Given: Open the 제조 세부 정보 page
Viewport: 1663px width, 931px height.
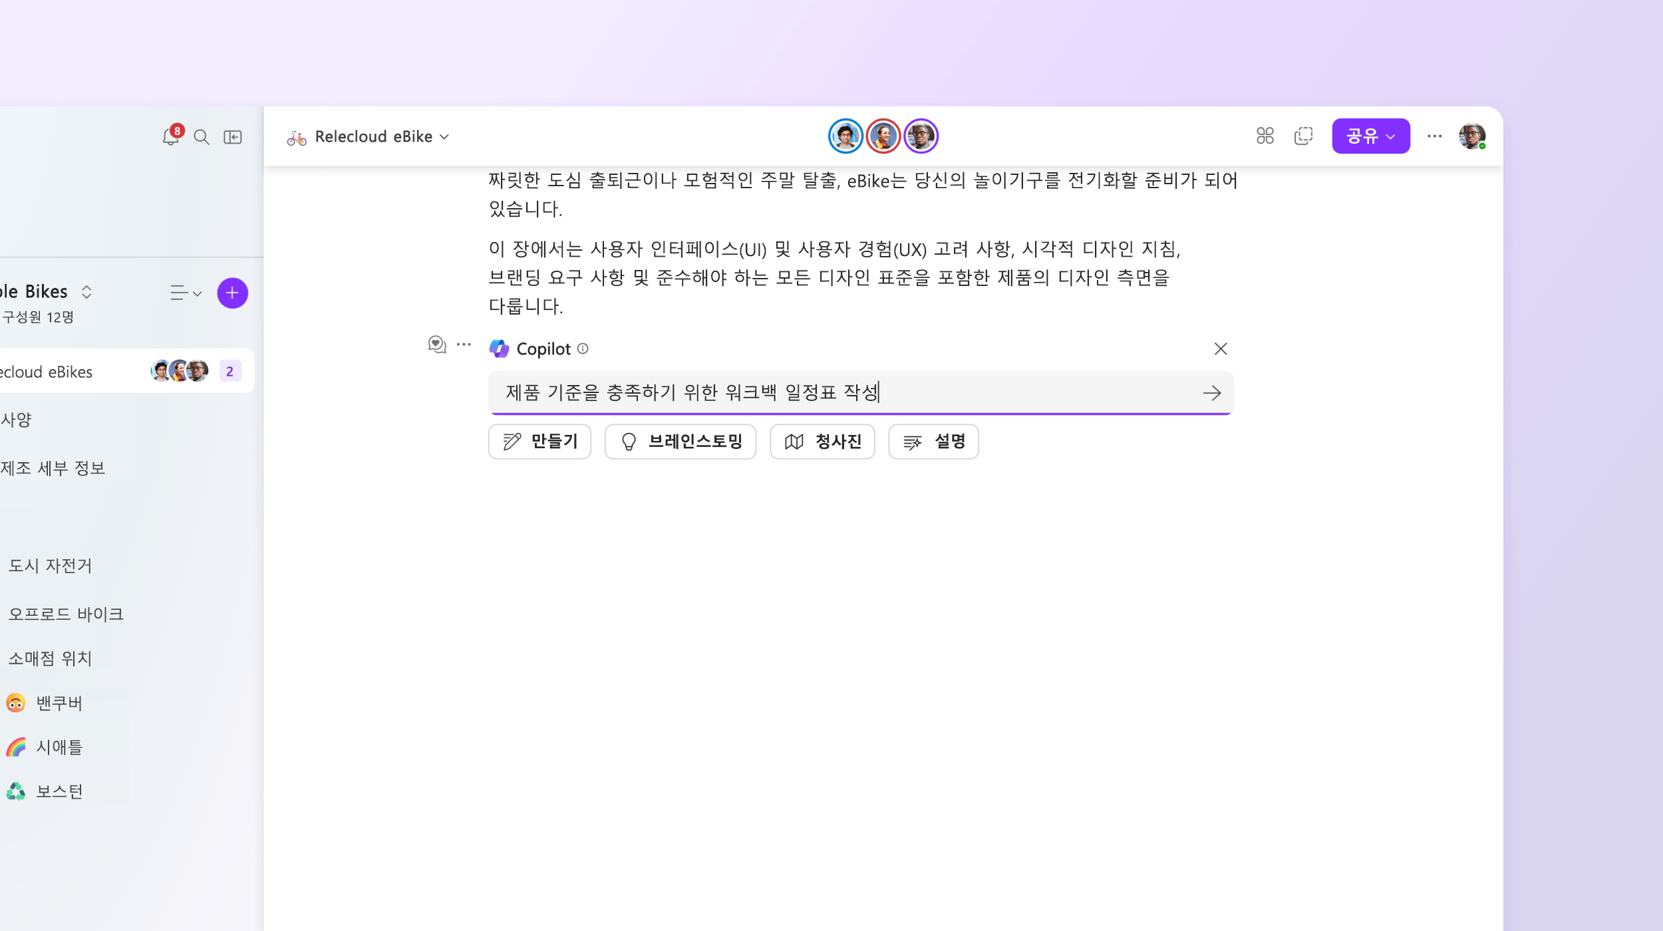Looking at the screenshot, I should 53,468.
